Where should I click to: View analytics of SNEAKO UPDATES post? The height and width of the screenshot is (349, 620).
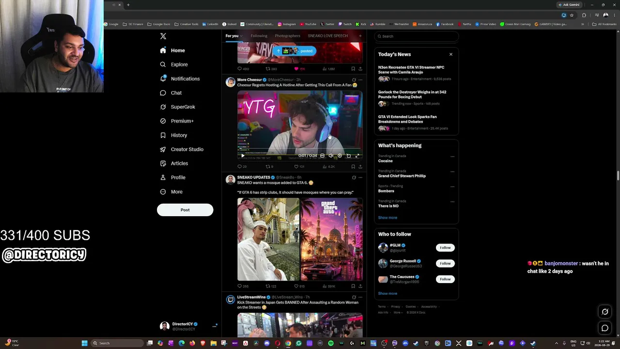(328, 286)
